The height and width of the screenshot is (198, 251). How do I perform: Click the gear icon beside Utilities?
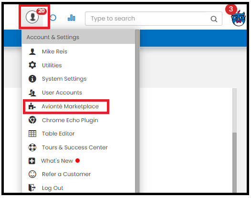(x=32, y=65)
